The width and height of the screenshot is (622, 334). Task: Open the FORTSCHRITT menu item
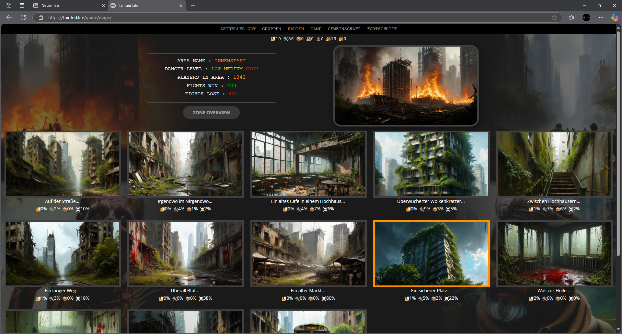pos(382,29)
